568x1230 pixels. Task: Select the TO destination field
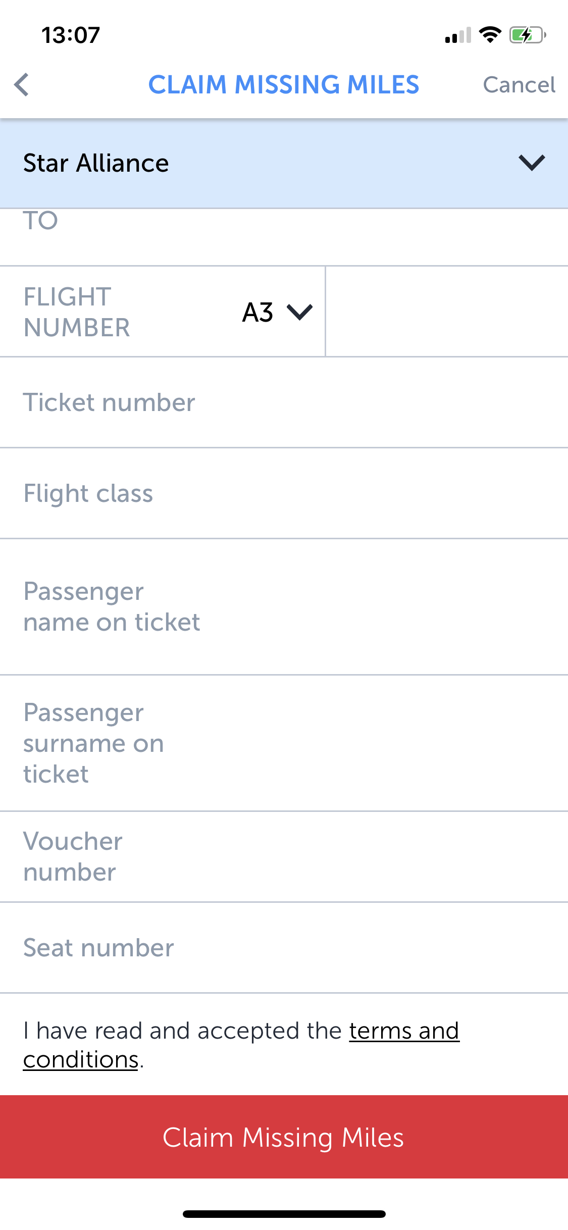[x=284, y=237]
